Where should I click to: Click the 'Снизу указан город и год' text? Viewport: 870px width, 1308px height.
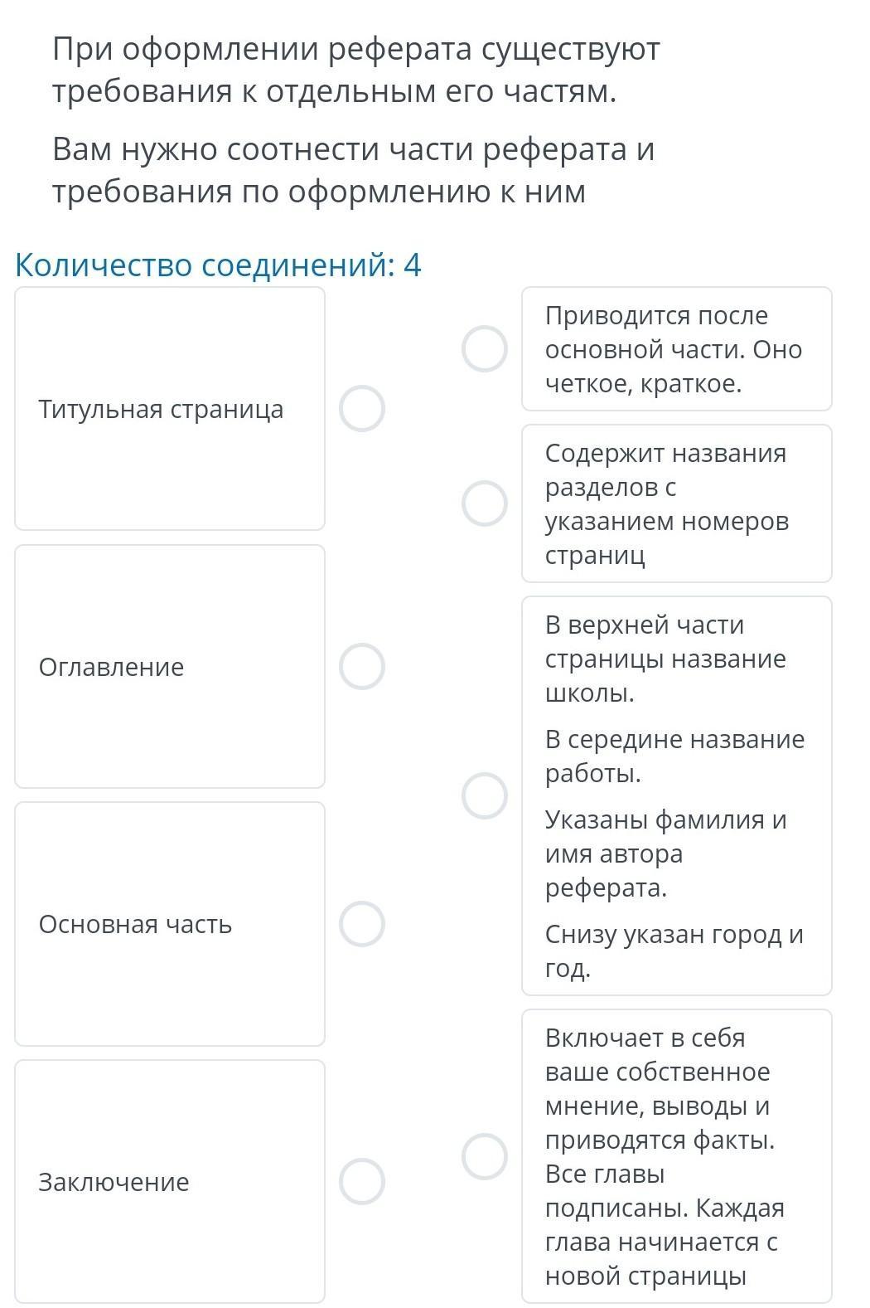(x=674, y=951)
